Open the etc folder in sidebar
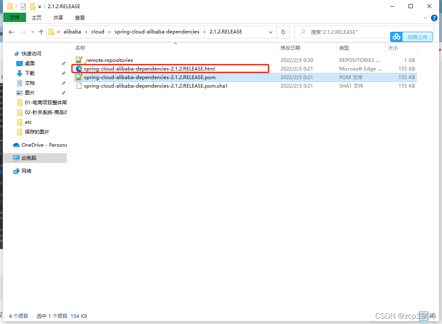 (x=28, y=122)
